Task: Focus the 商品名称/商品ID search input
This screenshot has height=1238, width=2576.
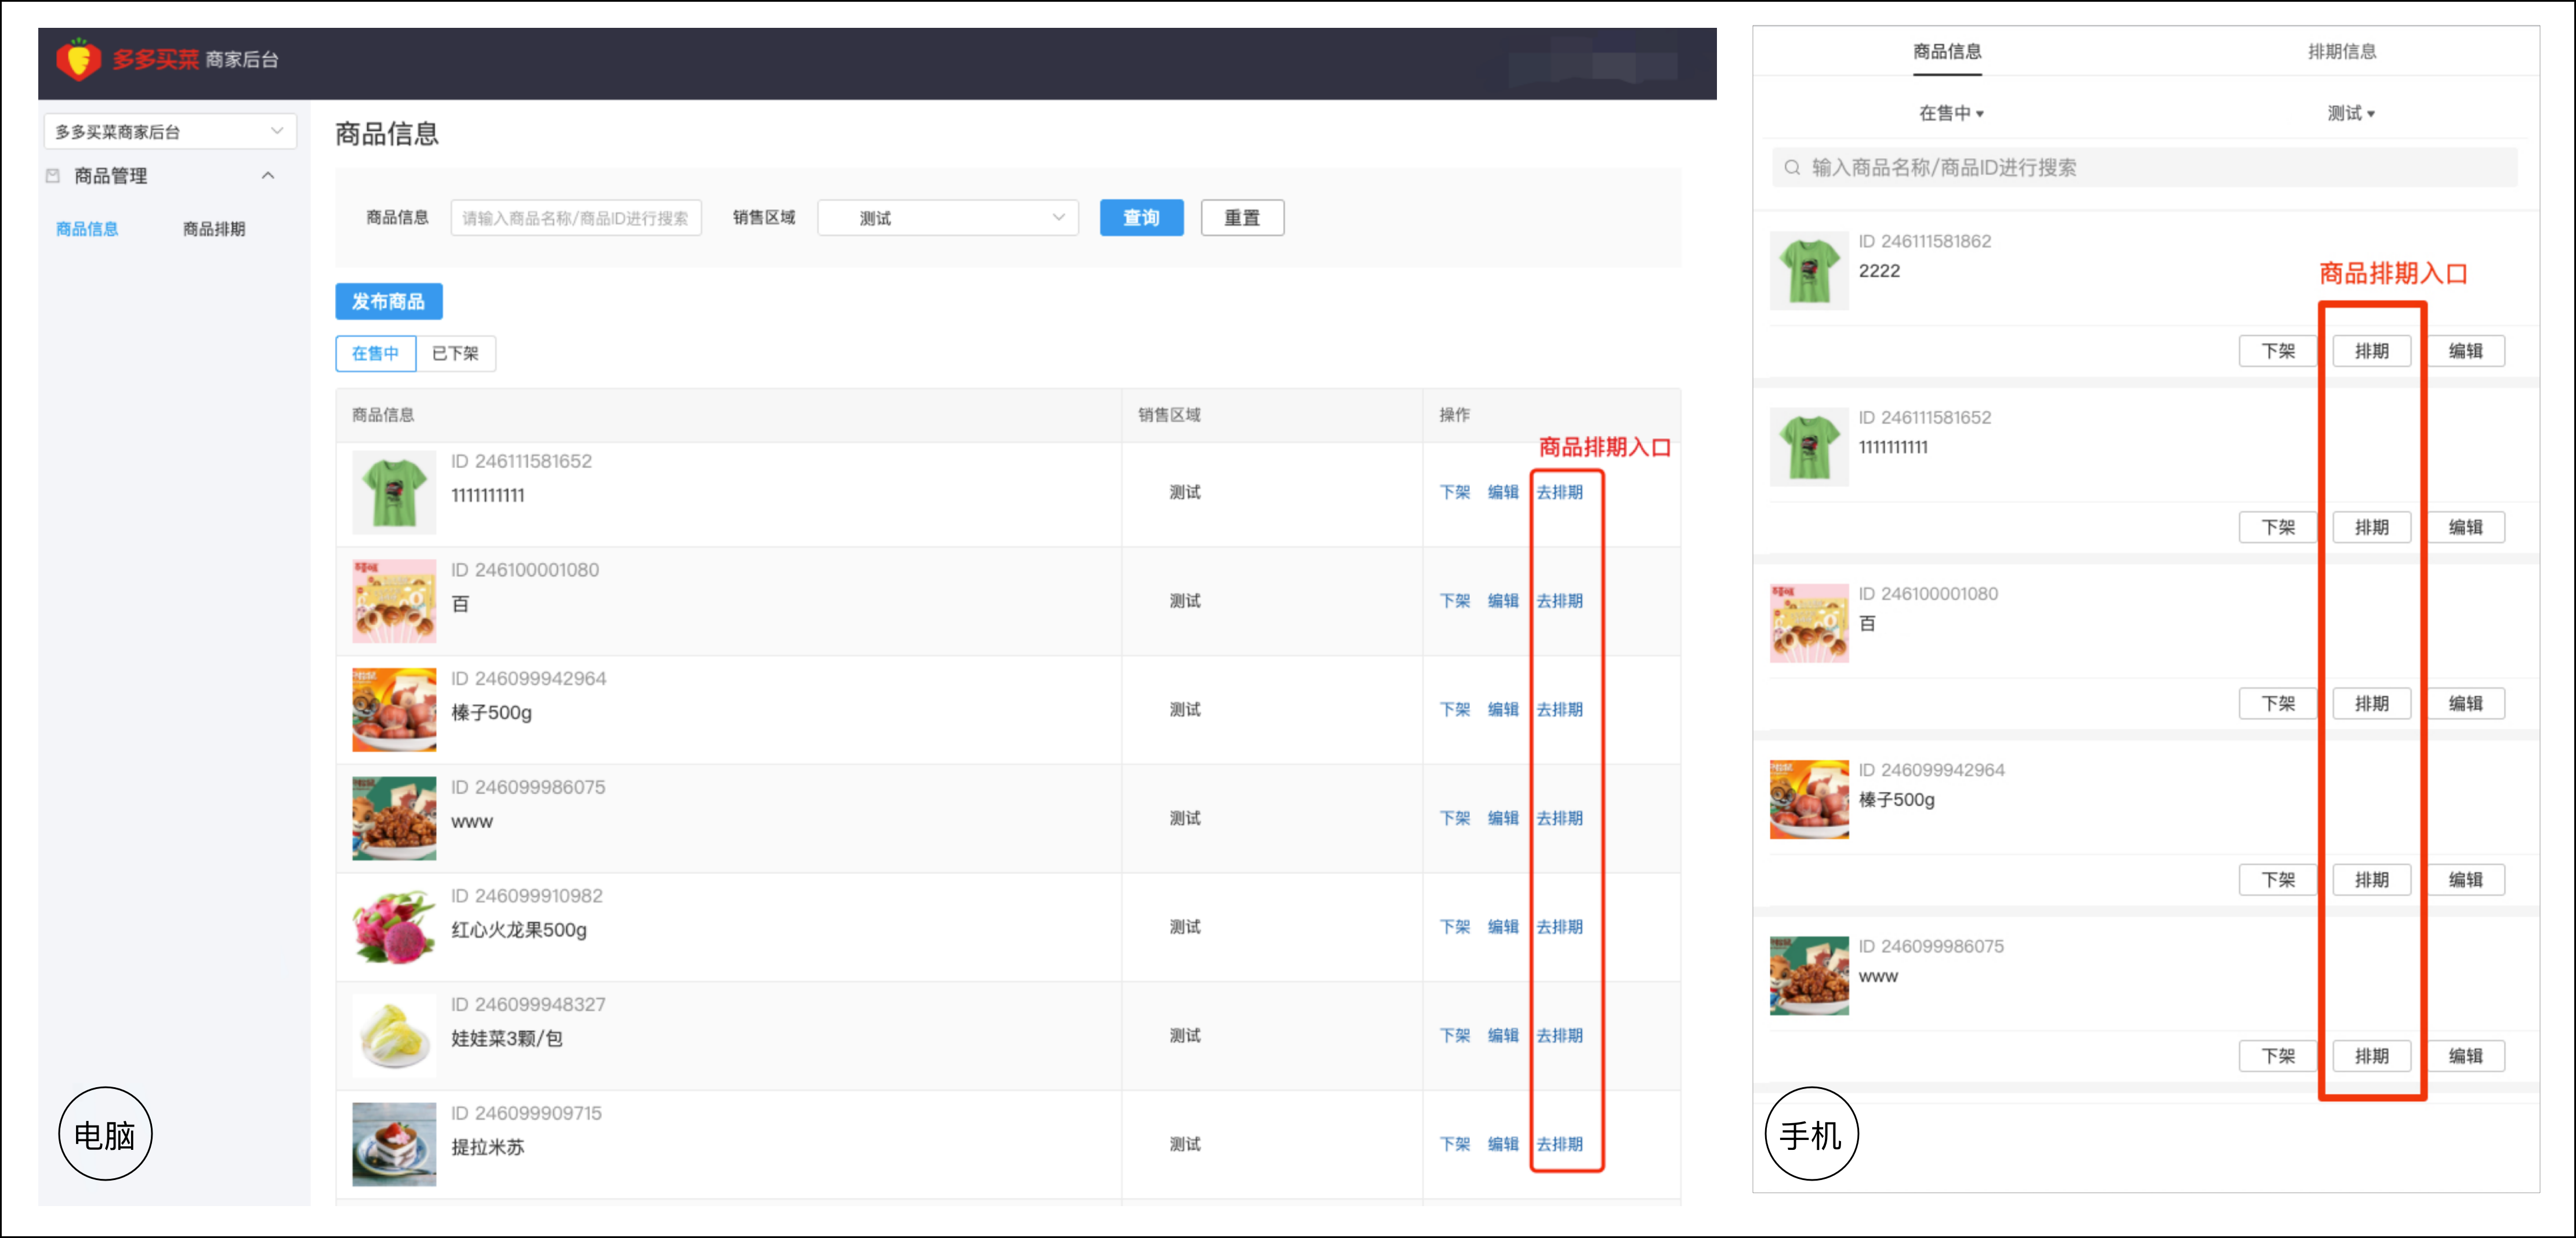Action: pos(576,218)
